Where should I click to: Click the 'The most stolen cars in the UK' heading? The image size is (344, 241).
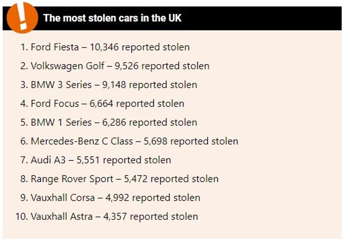[112, 18]
